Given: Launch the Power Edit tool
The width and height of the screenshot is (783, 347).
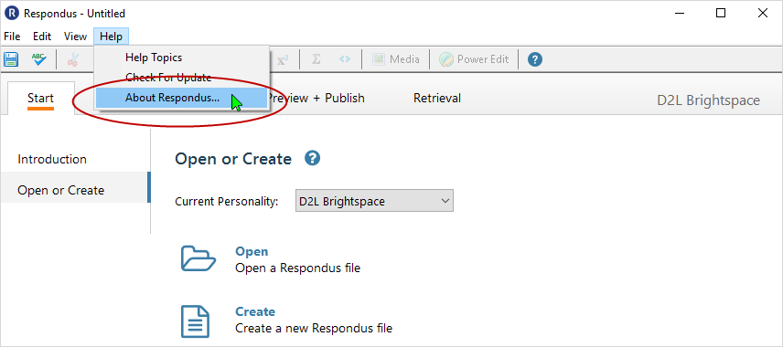Looking at the screenshot, I should [474, 59].
